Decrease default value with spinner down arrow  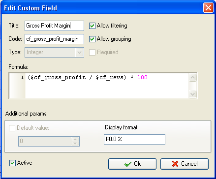[x=75, y=144]
